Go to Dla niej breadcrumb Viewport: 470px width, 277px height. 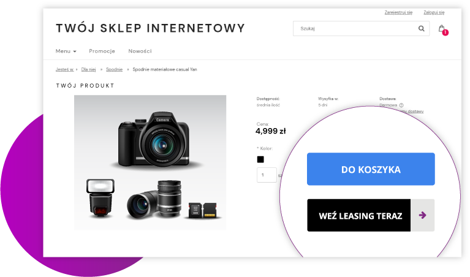88,69
